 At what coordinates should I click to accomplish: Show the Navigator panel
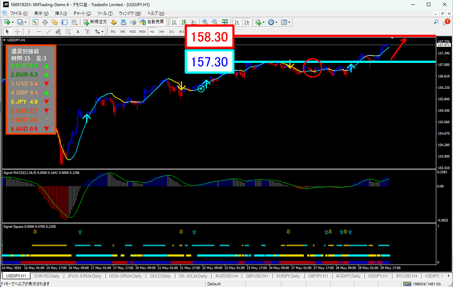pyautogui.click(x=55, y=22)
